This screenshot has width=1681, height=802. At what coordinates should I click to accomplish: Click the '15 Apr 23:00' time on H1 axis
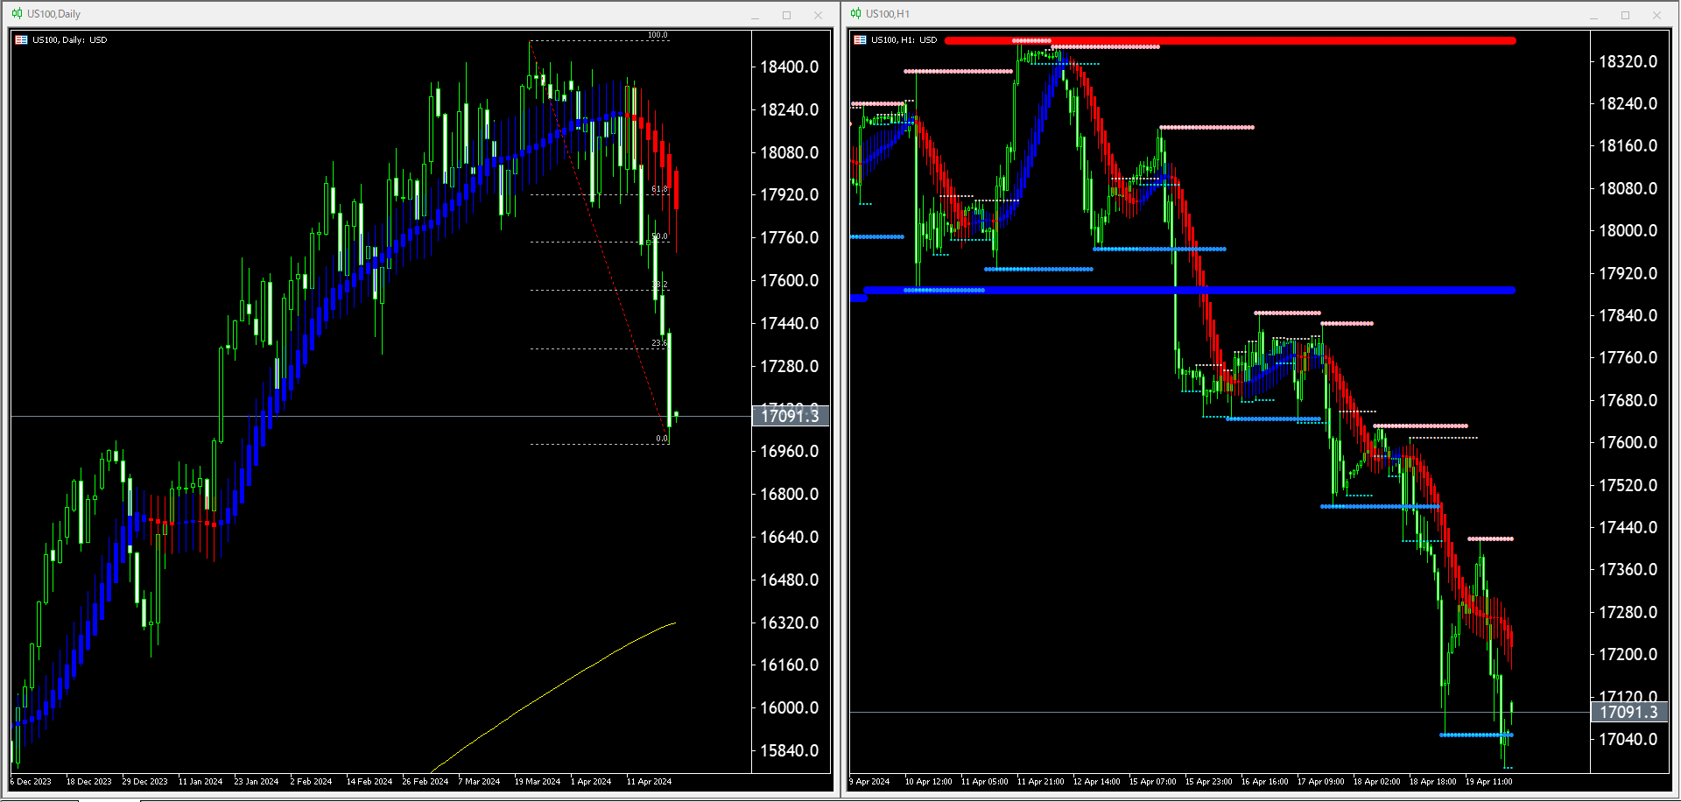tap(1208, 781)
